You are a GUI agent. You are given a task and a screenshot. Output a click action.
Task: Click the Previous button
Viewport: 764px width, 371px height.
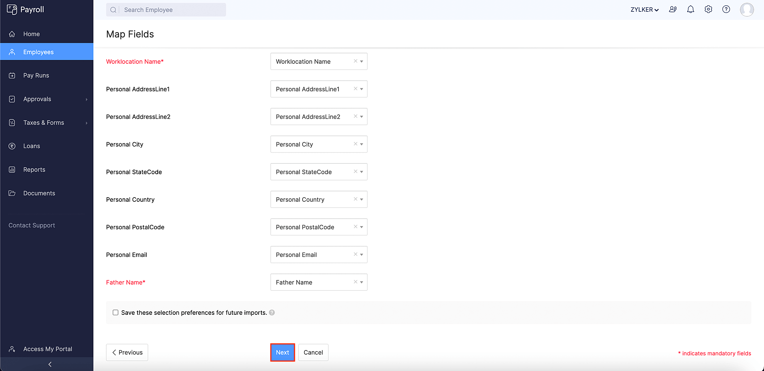[127, 352]
